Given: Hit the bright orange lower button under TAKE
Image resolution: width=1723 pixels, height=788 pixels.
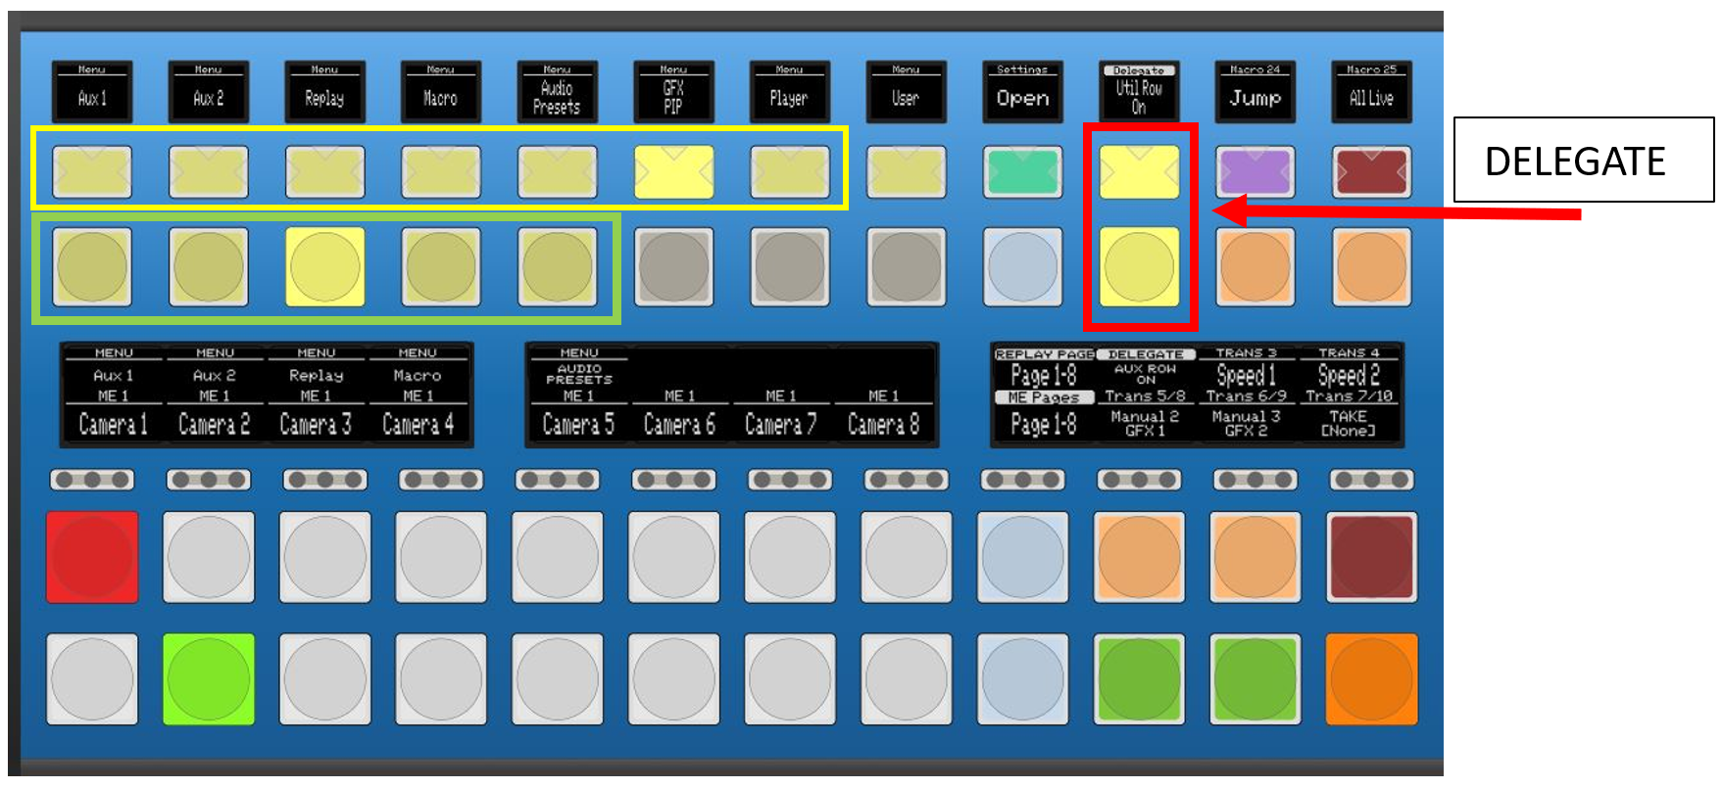Looking at the screenshot, I should point(1372,679).
